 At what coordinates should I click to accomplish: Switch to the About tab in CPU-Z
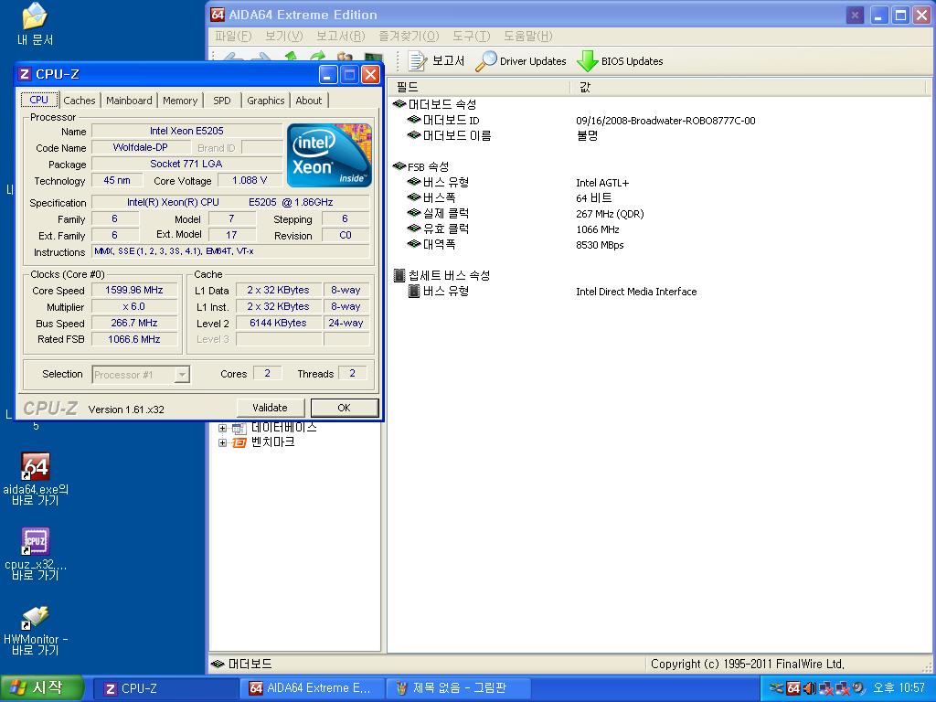[x=309, y=101]
